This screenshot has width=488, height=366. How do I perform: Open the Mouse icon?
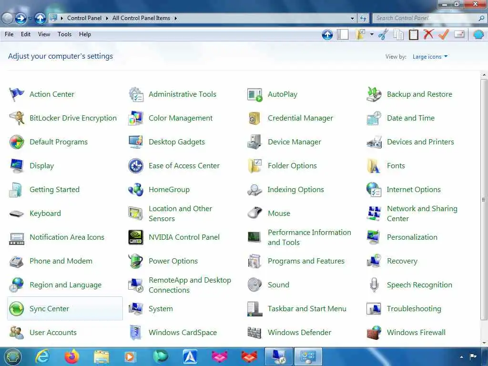pyautogui.click(x=255, y=213)
